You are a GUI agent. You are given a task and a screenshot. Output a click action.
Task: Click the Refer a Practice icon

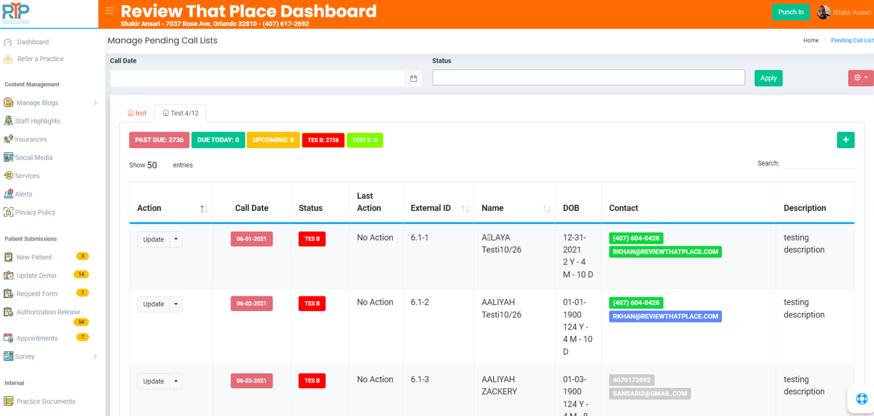tap(8, 59)
